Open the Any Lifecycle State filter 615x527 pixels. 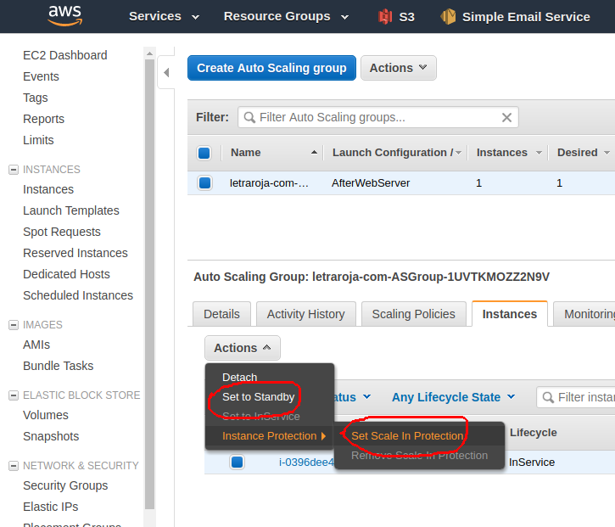pyautogui.click(x=453, y=397)
